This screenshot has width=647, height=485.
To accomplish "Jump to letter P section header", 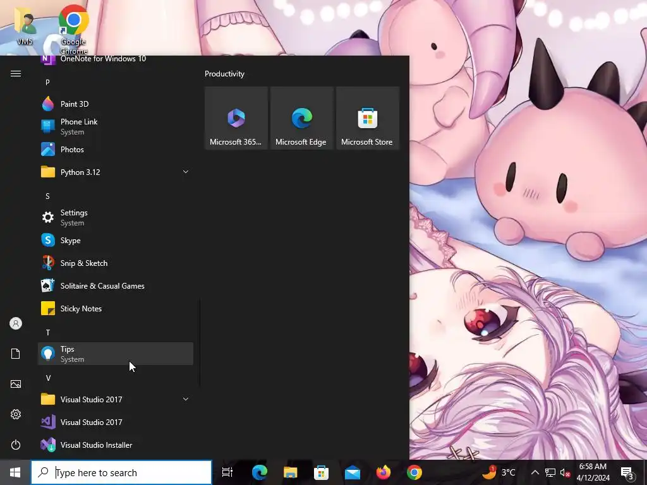I will 47,83.
